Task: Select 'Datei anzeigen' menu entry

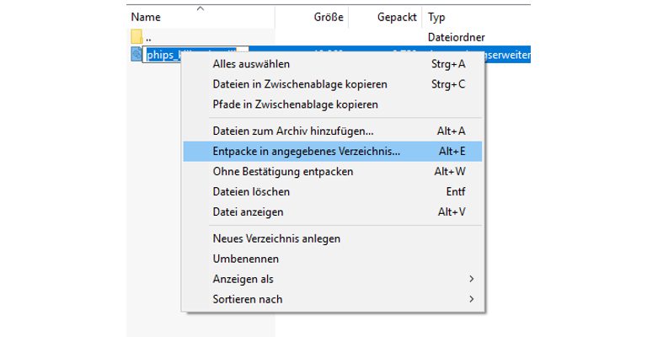Action: [248, 211]
